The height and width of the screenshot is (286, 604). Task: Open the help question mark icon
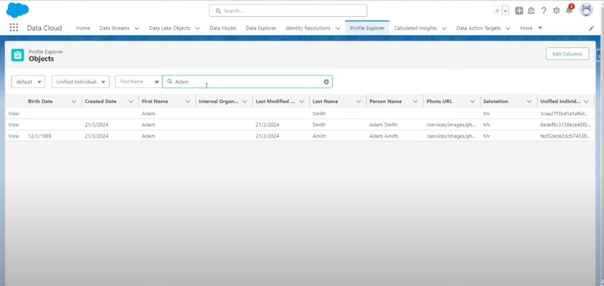click(x=544, y=11)
